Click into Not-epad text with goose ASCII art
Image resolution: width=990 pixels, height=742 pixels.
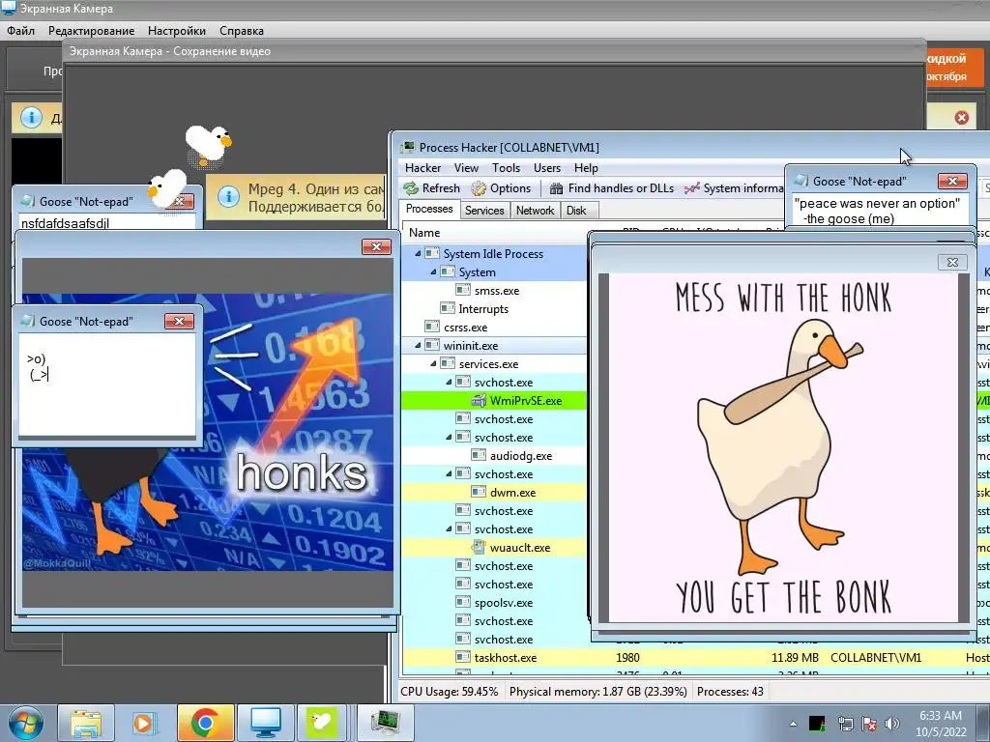[x=107, y=385]
